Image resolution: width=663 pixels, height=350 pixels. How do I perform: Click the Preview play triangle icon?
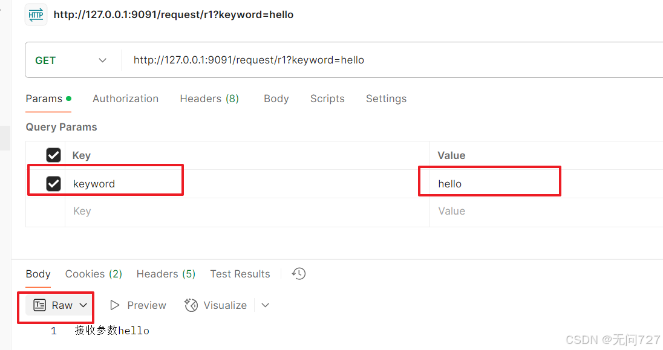[x=114, y=305]
